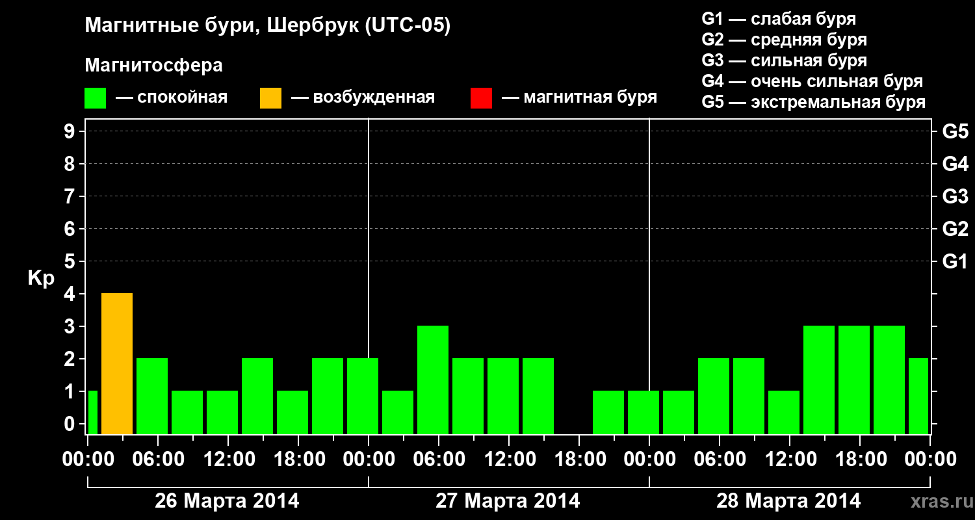Click the G1 — слабая буря legend line
Screen dimensions: 975x520
pyautogui.click(x=779, y=19)
